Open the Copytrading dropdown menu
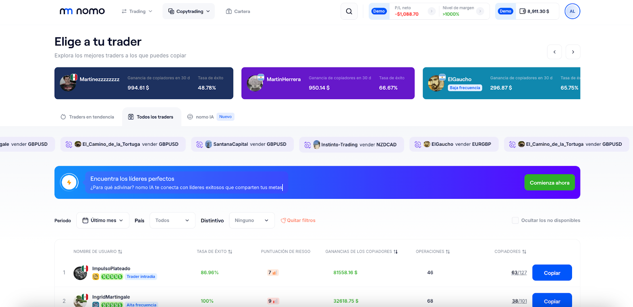The image size is (633, 307). tap(189, 11)
